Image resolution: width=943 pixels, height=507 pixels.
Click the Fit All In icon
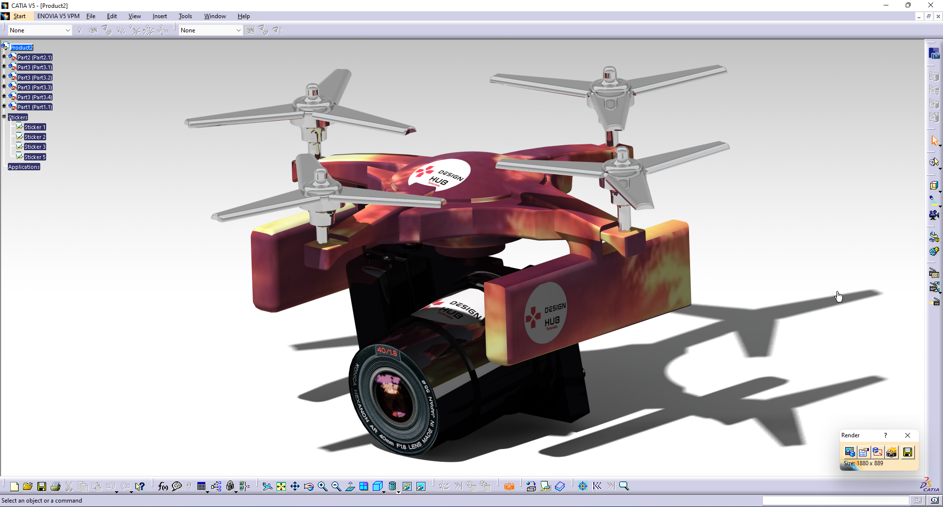click(281, 486)
